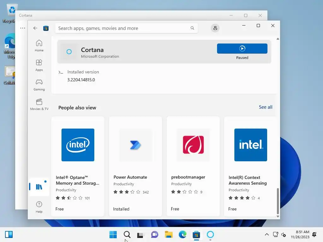Close the background Cortana window
323x242 pixels.
point(260,15)
